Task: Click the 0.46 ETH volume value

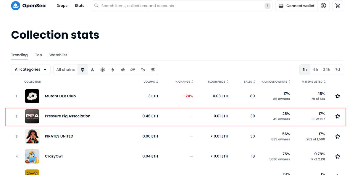Action: pyautogui.click(x=150, y=116)
